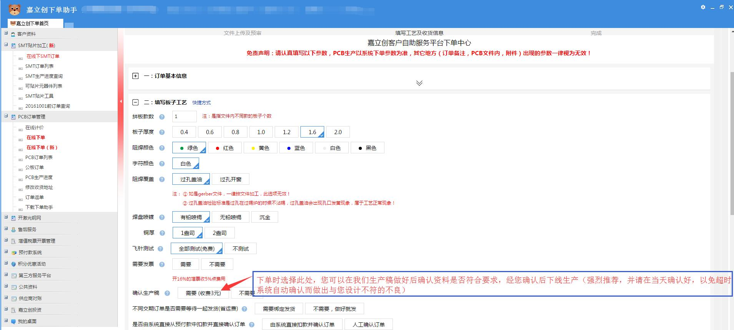Viewport: 734px width, 330px height.
Task: Expand the 开激光钢网 tree node
Action: (6, 217)
